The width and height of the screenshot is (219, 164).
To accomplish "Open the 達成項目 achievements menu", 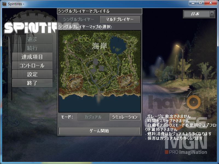I will point(32,57).
